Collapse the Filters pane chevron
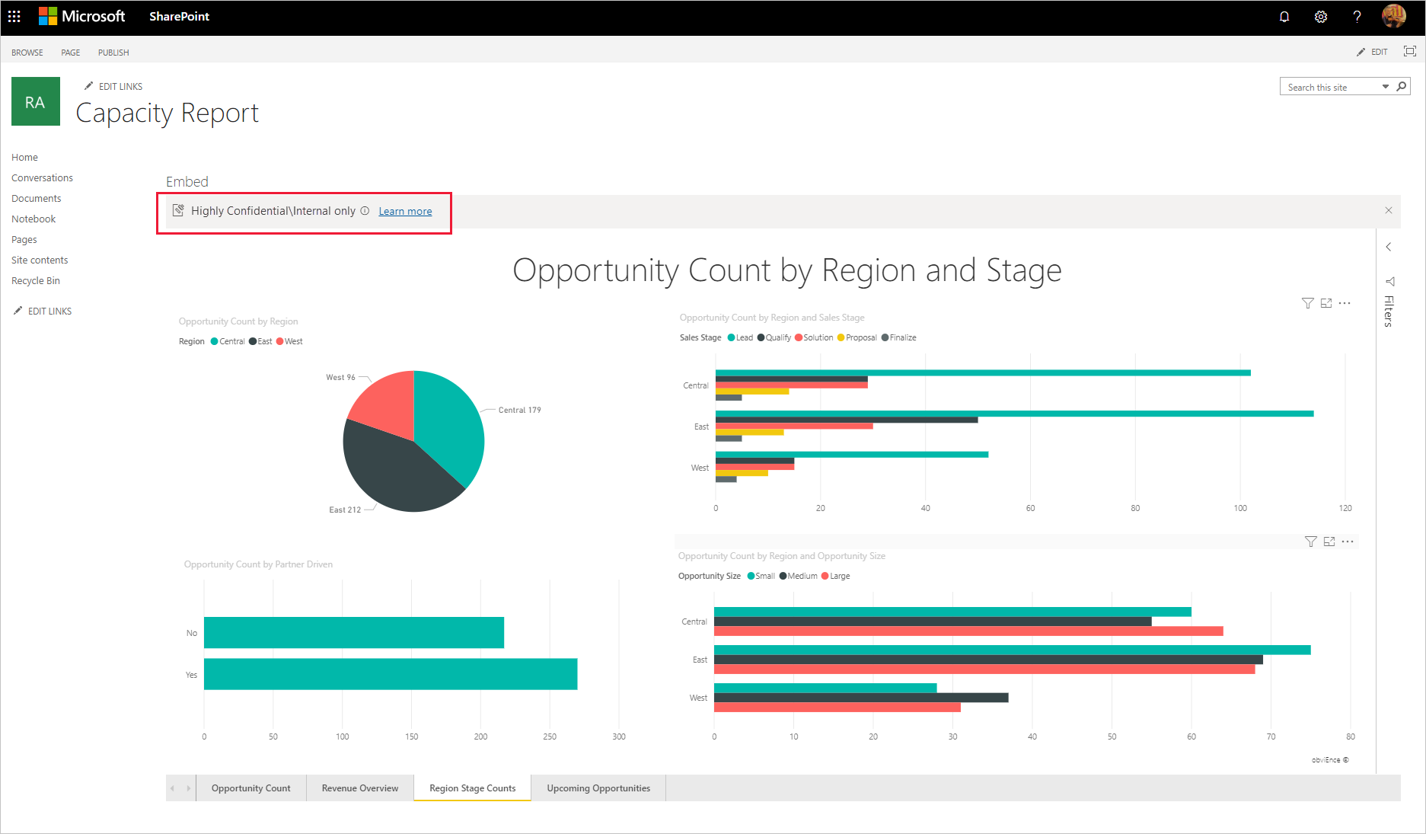1426x834 pixels. (x=1389, y=247)
